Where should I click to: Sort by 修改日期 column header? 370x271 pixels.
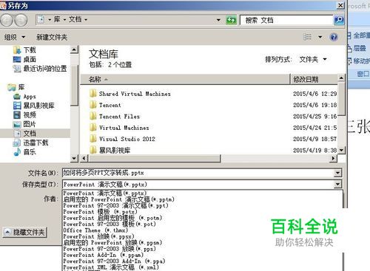[314, 79]
